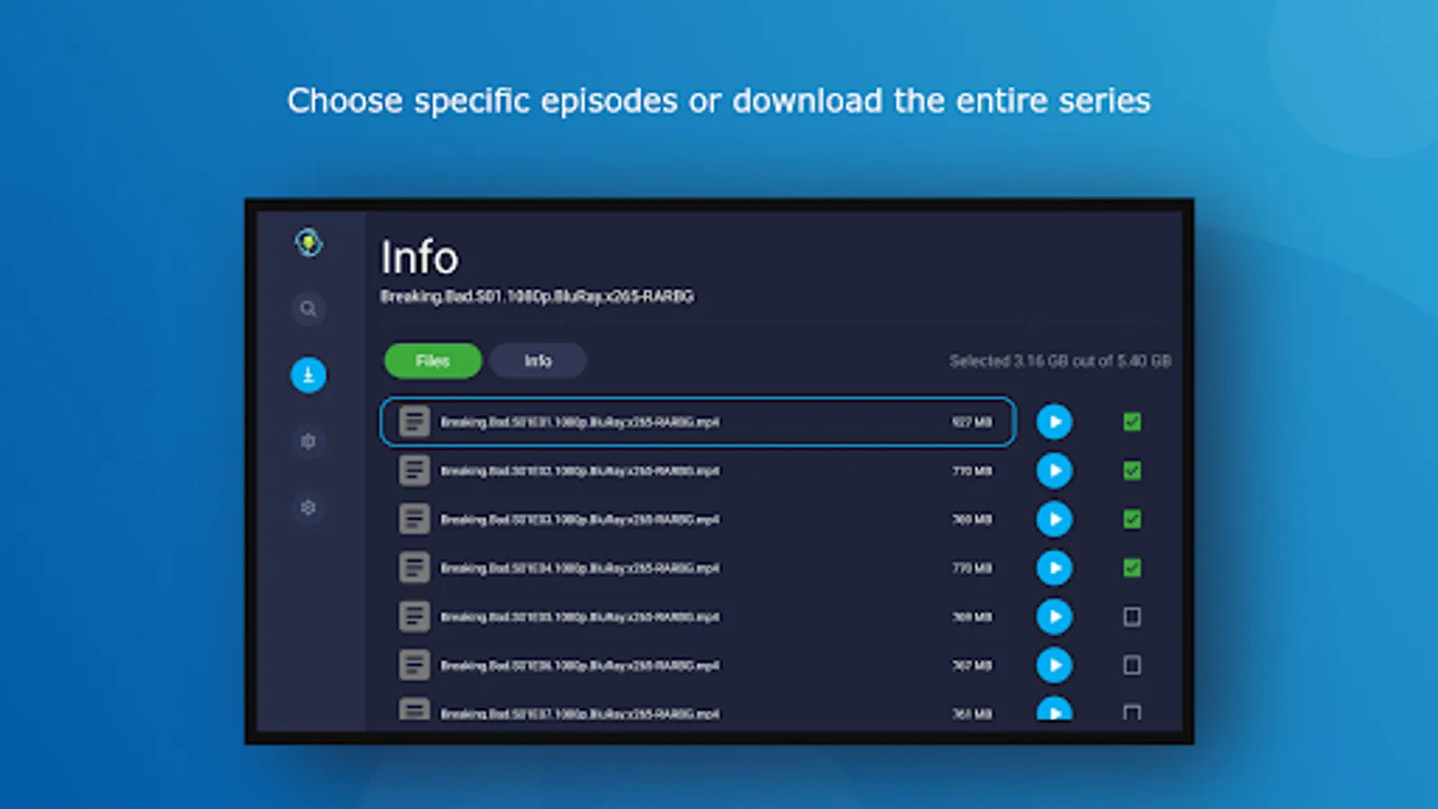Open search from the sidebar magnifier icon
This screenshot has width=1438, height=809.
click(308, 309)
